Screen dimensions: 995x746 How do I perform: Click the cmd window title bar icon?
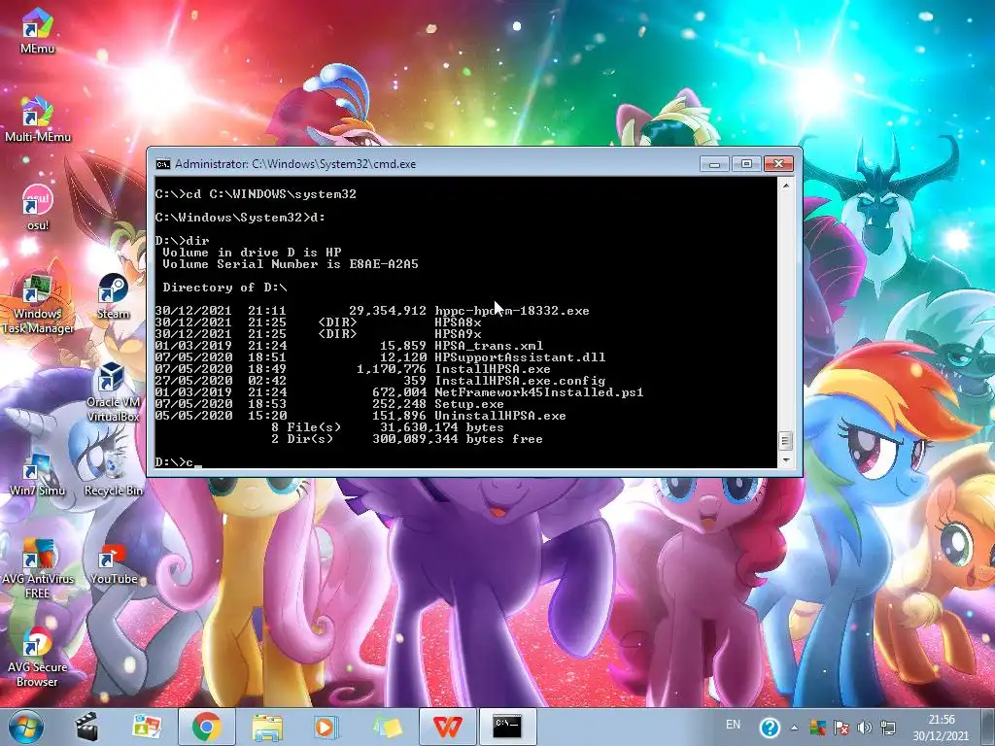163,164
